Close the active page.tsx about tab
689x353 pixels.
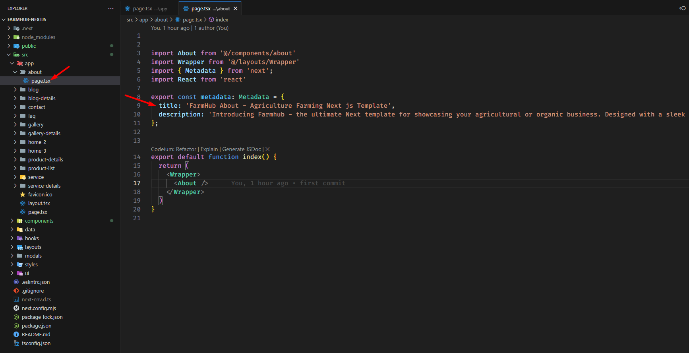tap(236, 8)
